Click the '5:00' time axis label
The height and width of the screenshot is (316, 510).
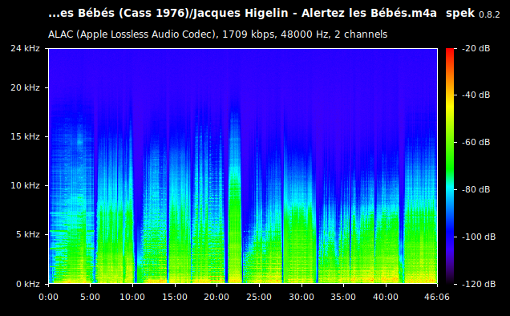[90, 297]
